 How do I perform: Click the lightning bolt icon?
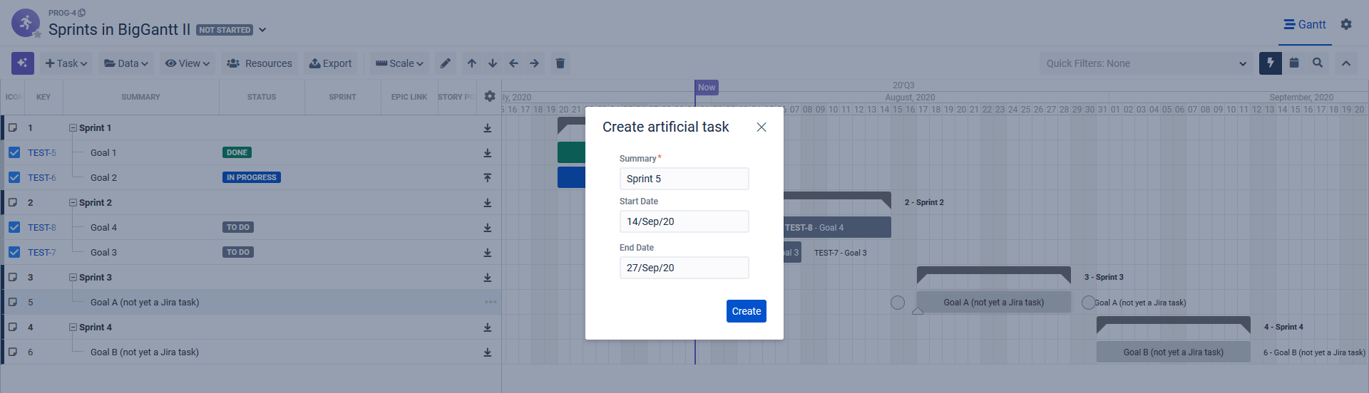point(1271,63)
